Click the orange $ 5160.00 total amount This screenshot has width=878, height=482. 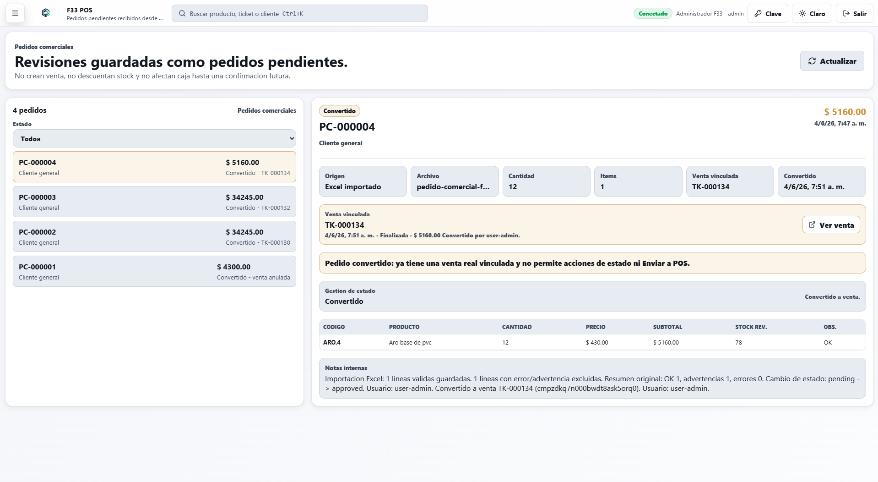pyautogui.click(x=845, y=112)
